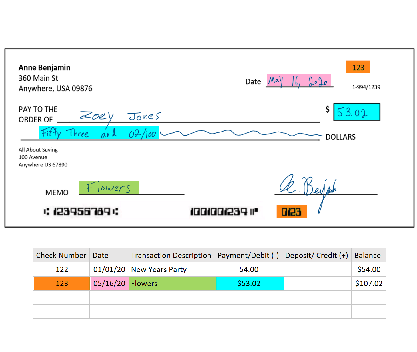
Task: Click the "New Years Party" description cell
Action: tap(171, 269)
